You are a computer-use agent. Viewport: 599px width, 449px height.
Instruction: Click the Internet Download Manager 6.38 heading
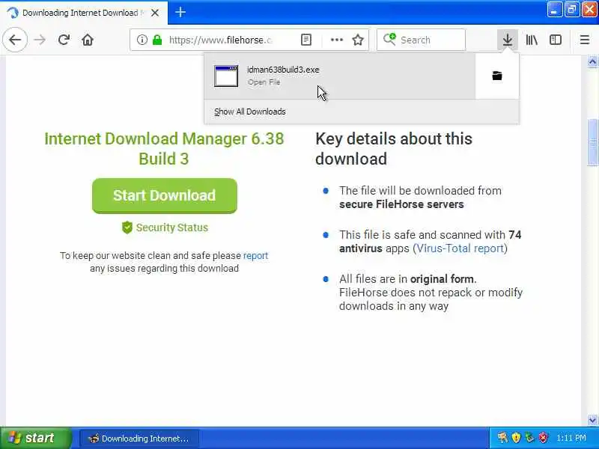point(164,148)
